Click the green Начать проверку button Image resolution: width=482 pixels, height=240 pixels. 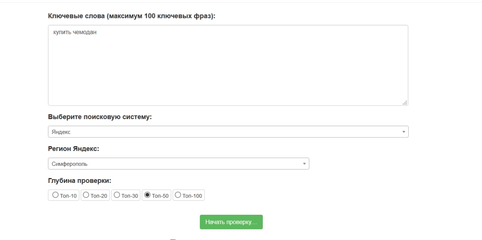[x=231, y=222]
